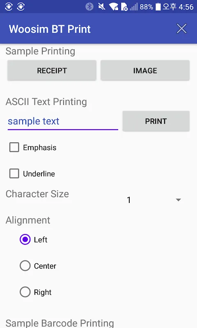
Task: Print the sample IMAGE
Action: pos(145,71)
